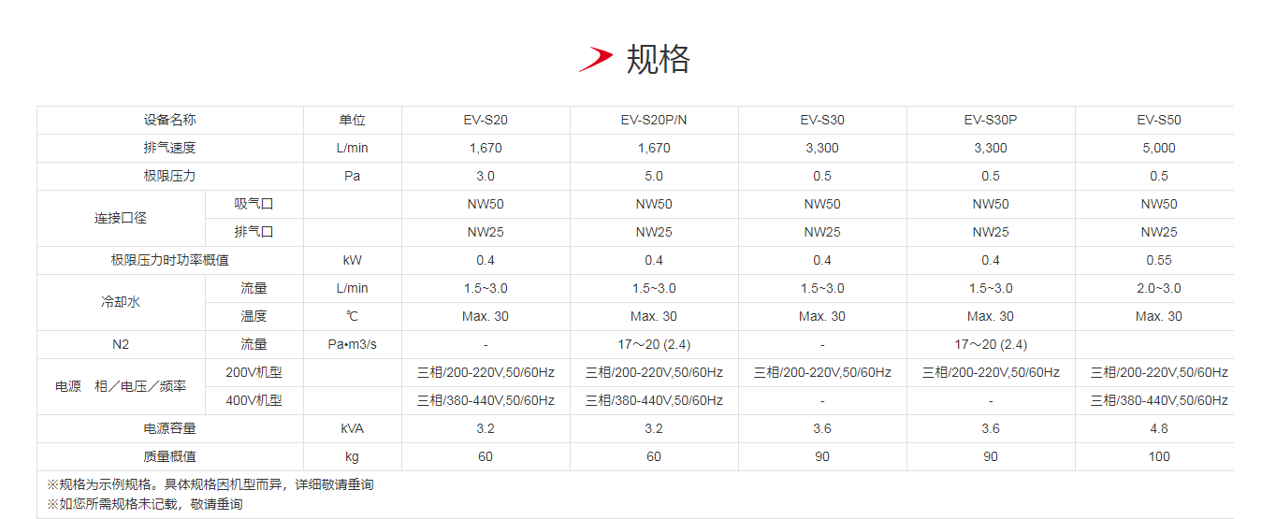This screenshot has height=519, width=1276.
Task: Select the 排气速度 row label
Action: [x=169, y=148]
